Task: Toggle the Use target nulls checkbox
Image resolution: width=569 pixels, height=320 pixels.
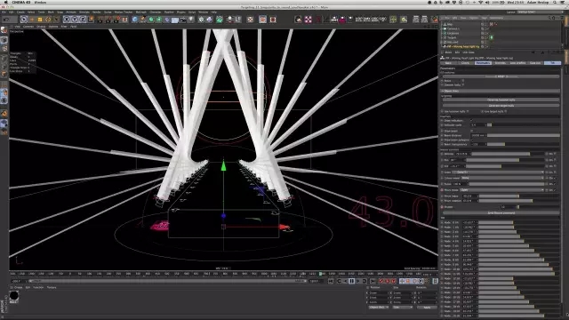Action: click(x=506, y=111)
